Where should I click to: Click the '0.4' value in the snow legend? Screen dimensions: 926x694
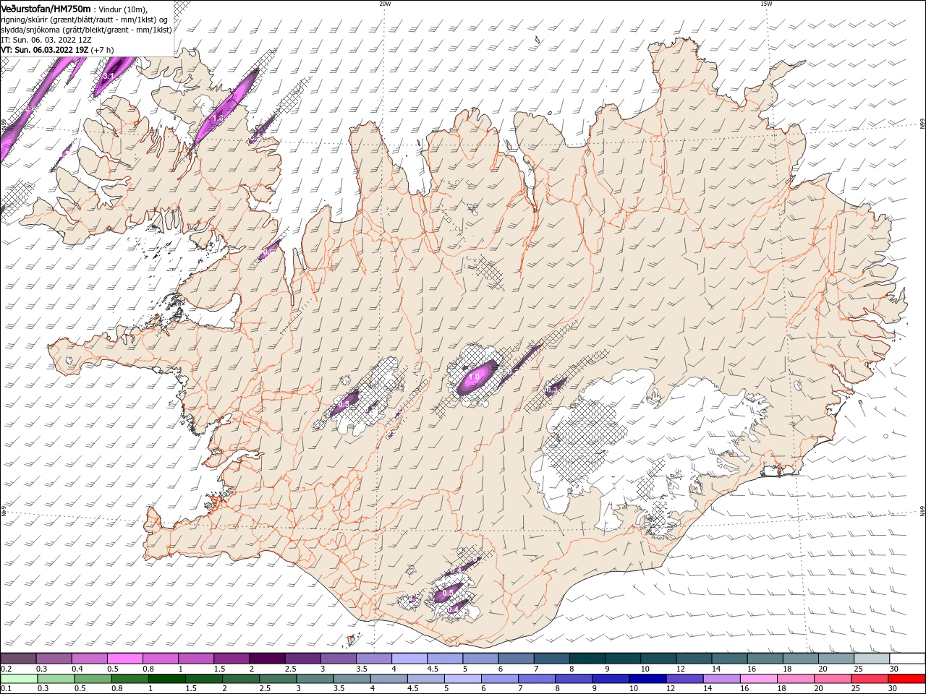(77, 669)
